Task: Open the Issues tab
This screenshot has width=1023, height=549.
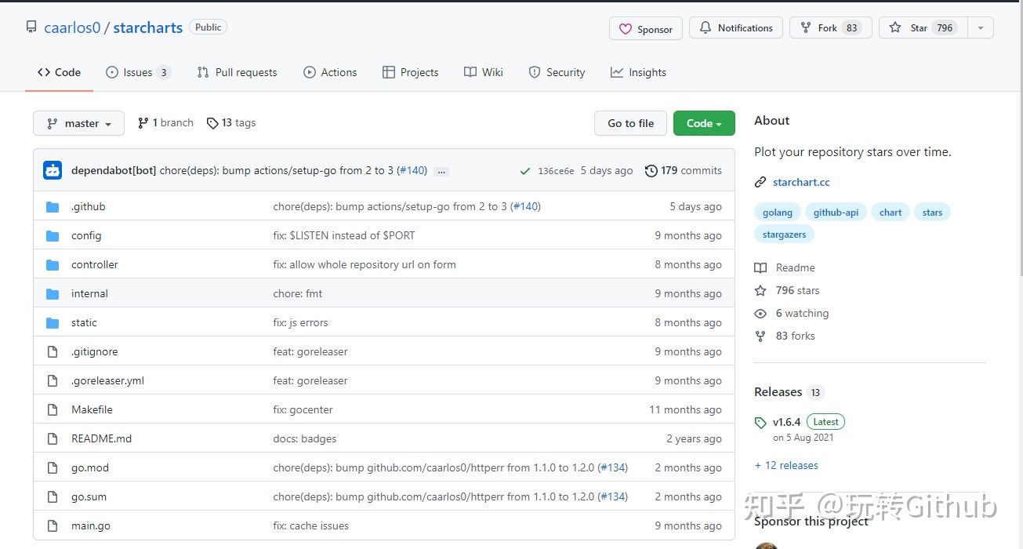Action: (x=139, y=72)
